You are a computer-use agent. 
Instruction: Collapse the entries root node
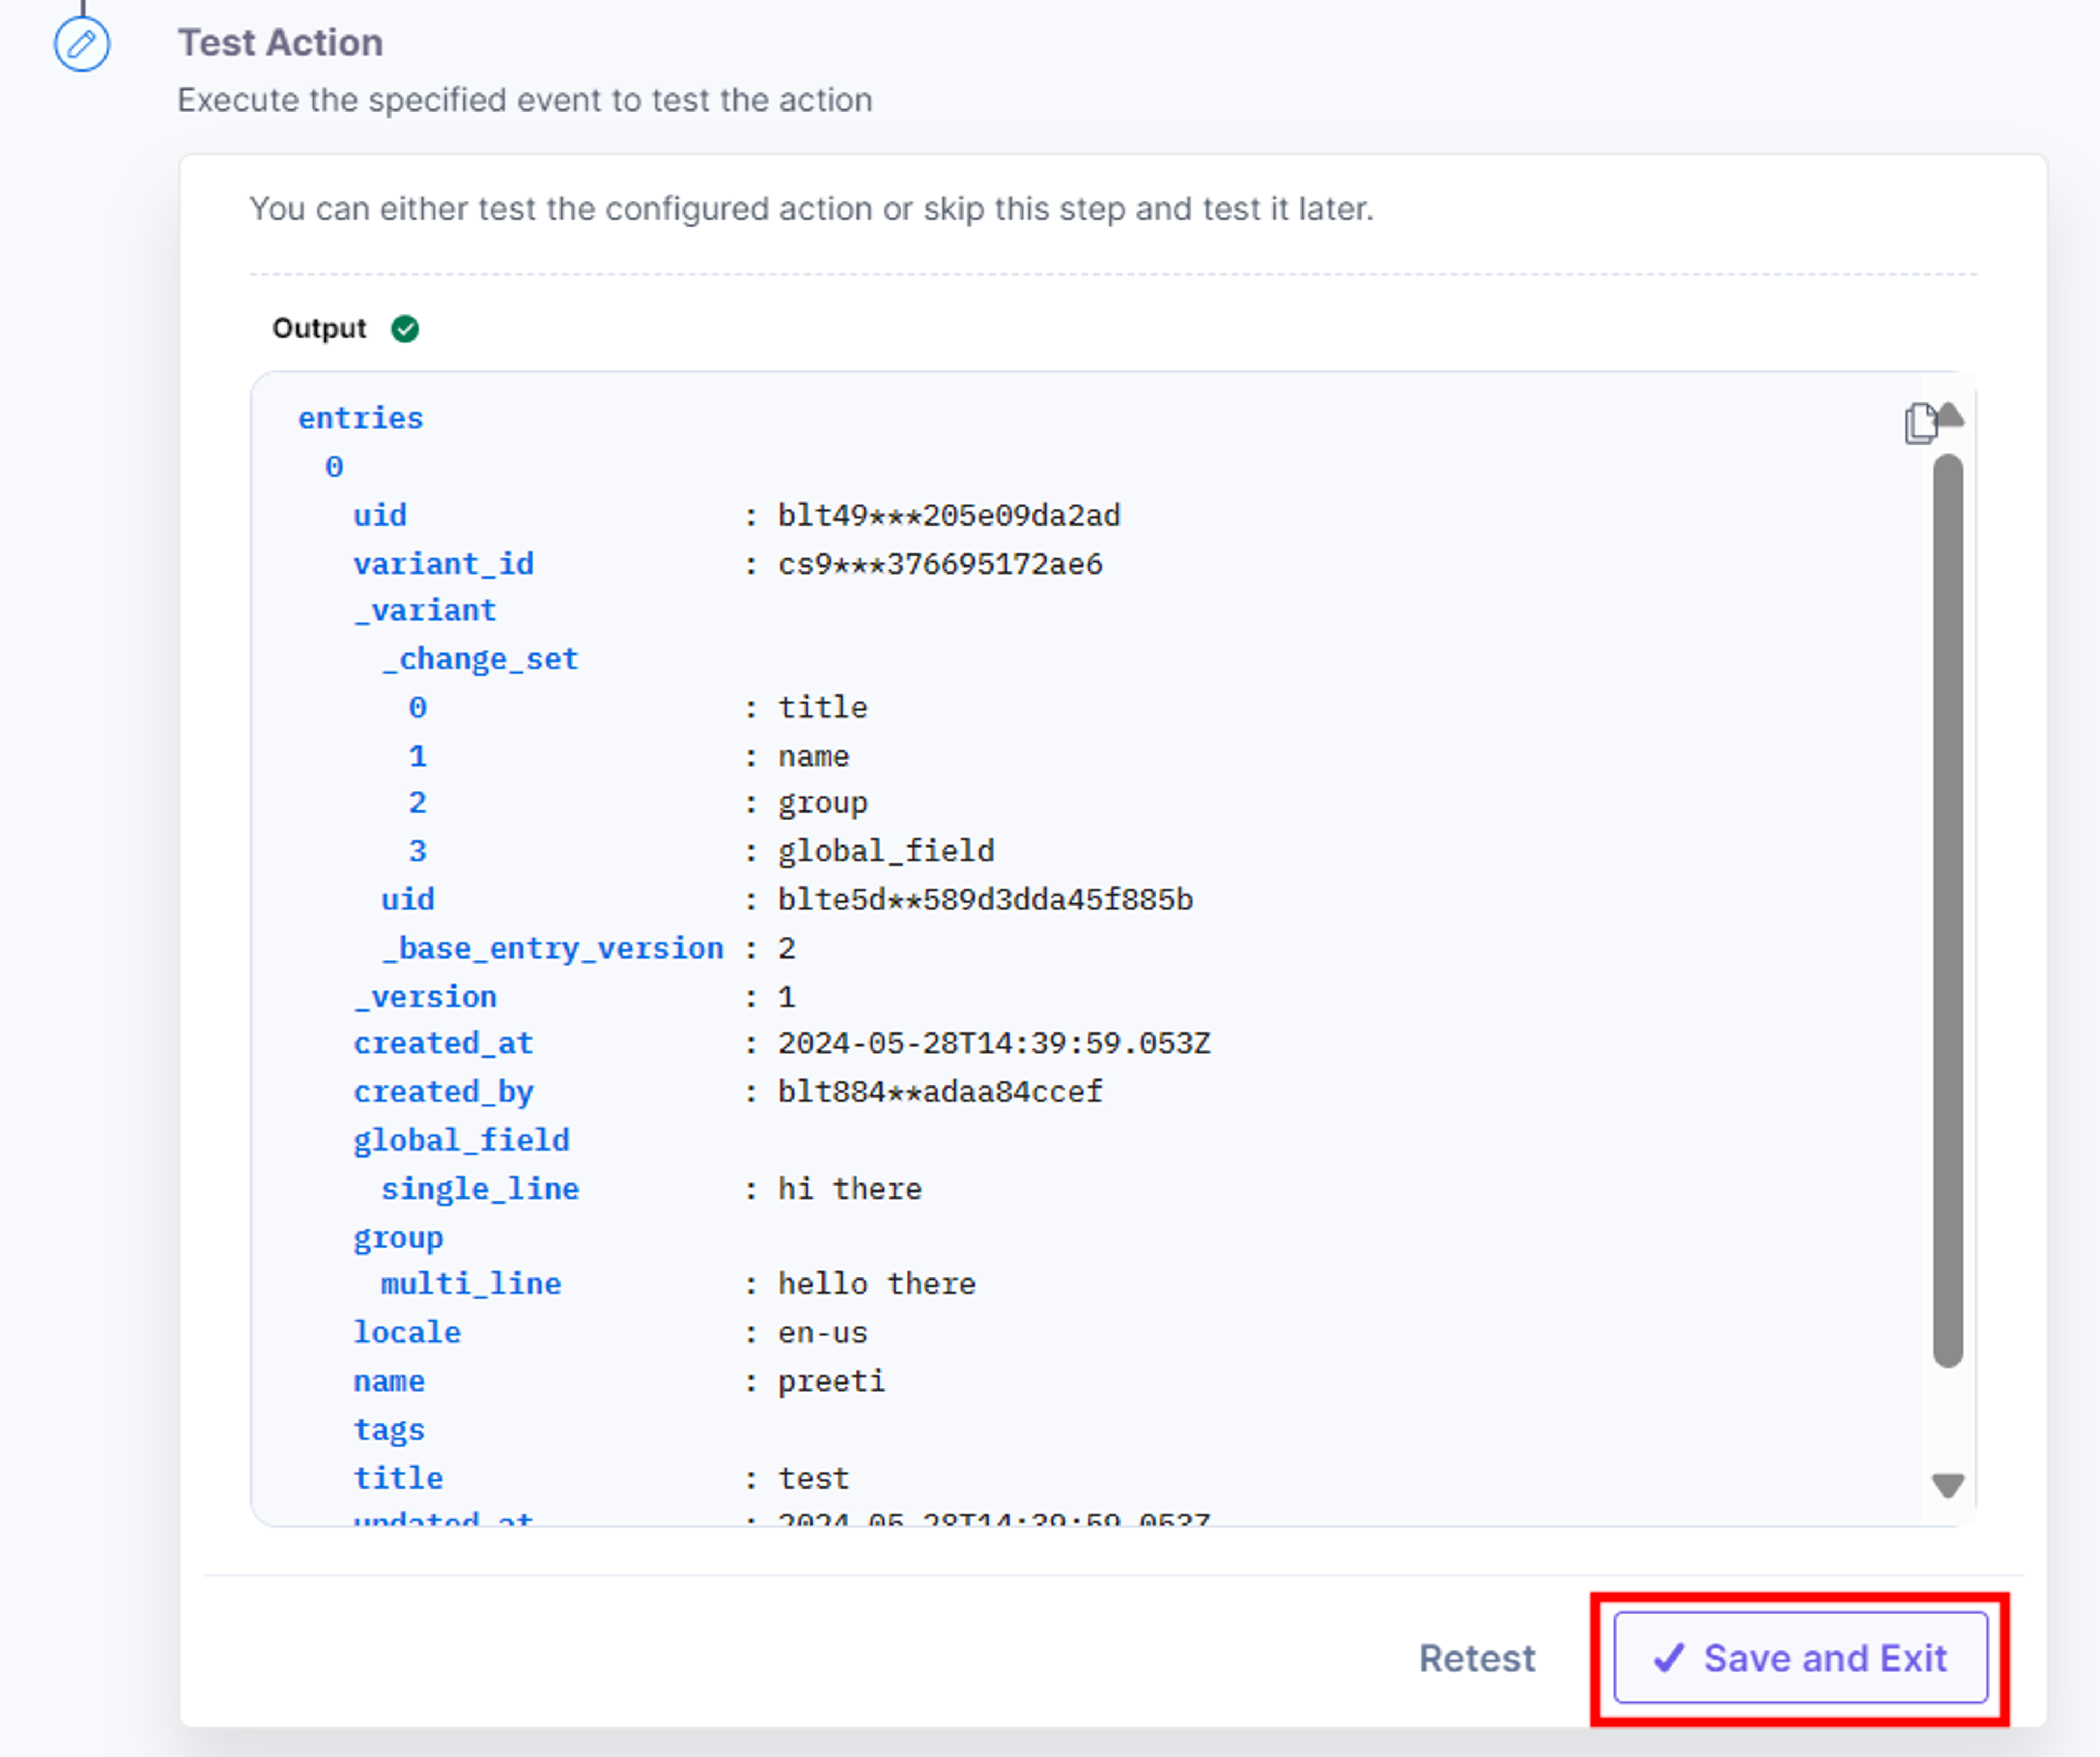361,418
